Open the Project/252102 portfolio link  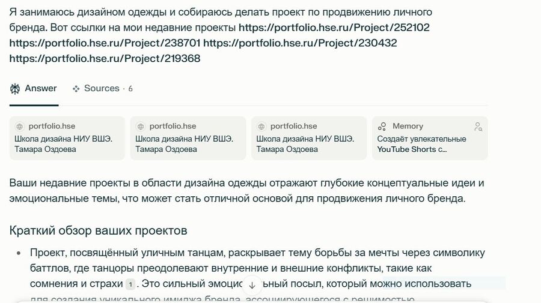pyautogui.click(x=334, y=28)
